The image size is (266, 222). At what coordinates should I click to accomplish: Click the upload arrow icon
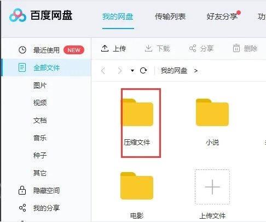click(x=105, y=48)
